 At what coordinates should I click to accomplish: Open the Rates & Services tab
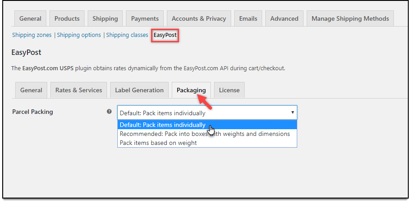point(79,90)
